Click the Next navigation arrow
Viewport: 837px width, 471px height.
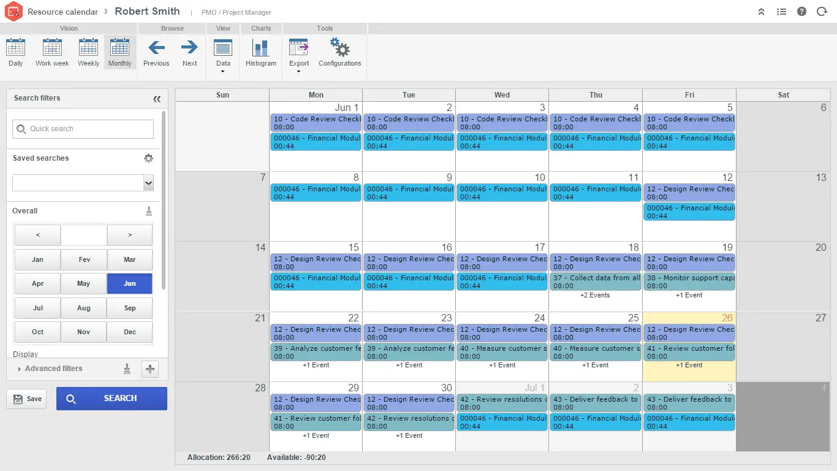[189, 54]
